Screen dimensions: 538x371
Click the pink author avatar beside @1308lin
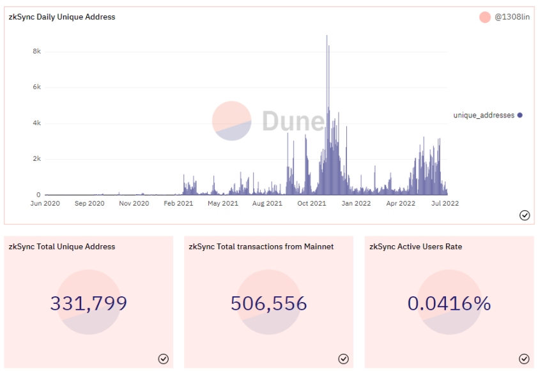pyautogui.click(x=484, y=17)
